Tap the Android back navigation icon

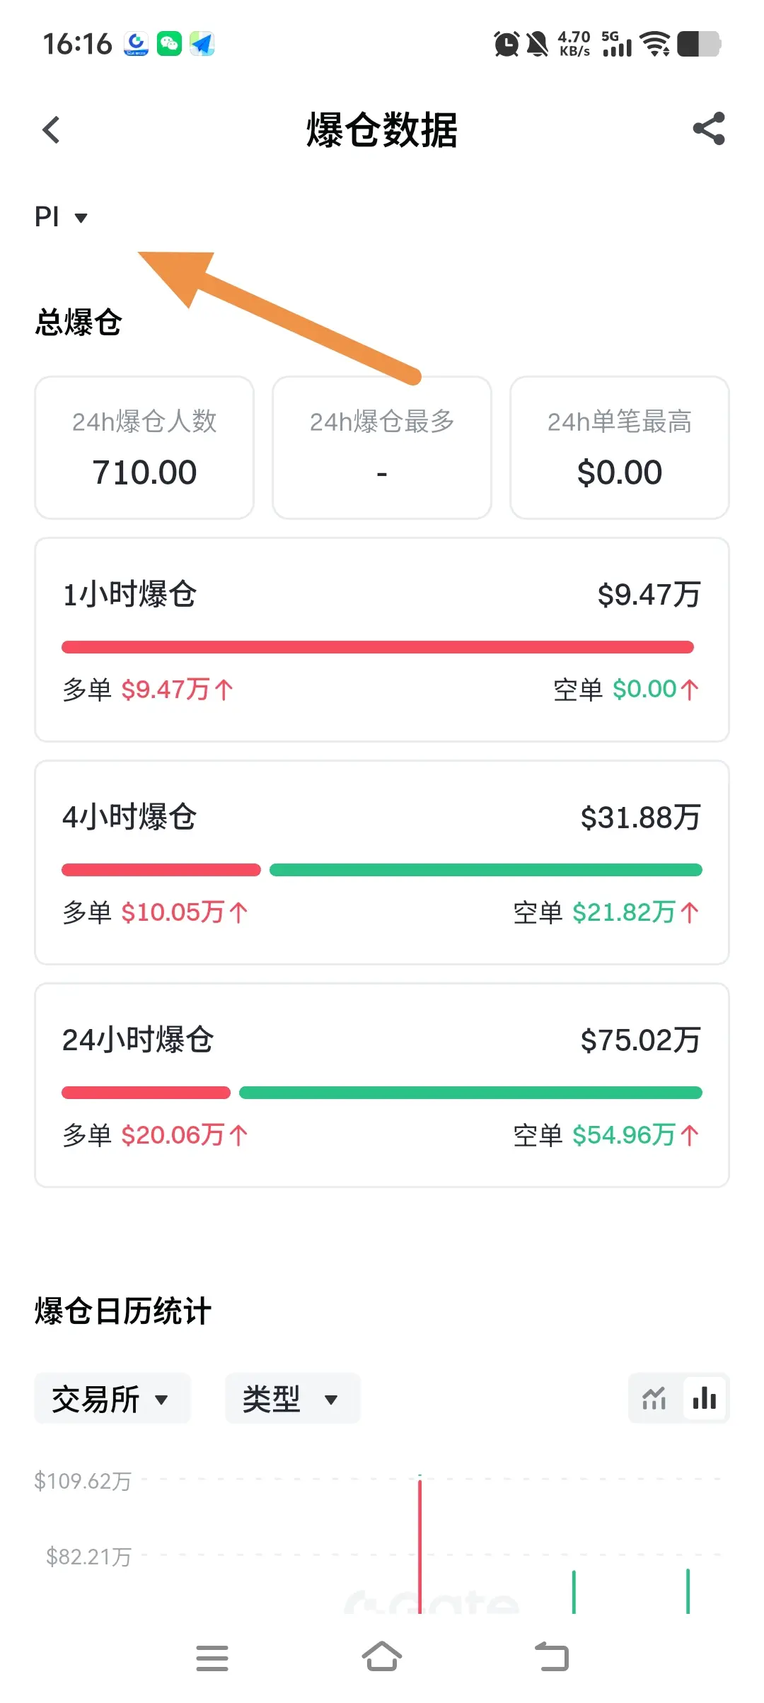pyautogui.click(x=552, y=1657)
